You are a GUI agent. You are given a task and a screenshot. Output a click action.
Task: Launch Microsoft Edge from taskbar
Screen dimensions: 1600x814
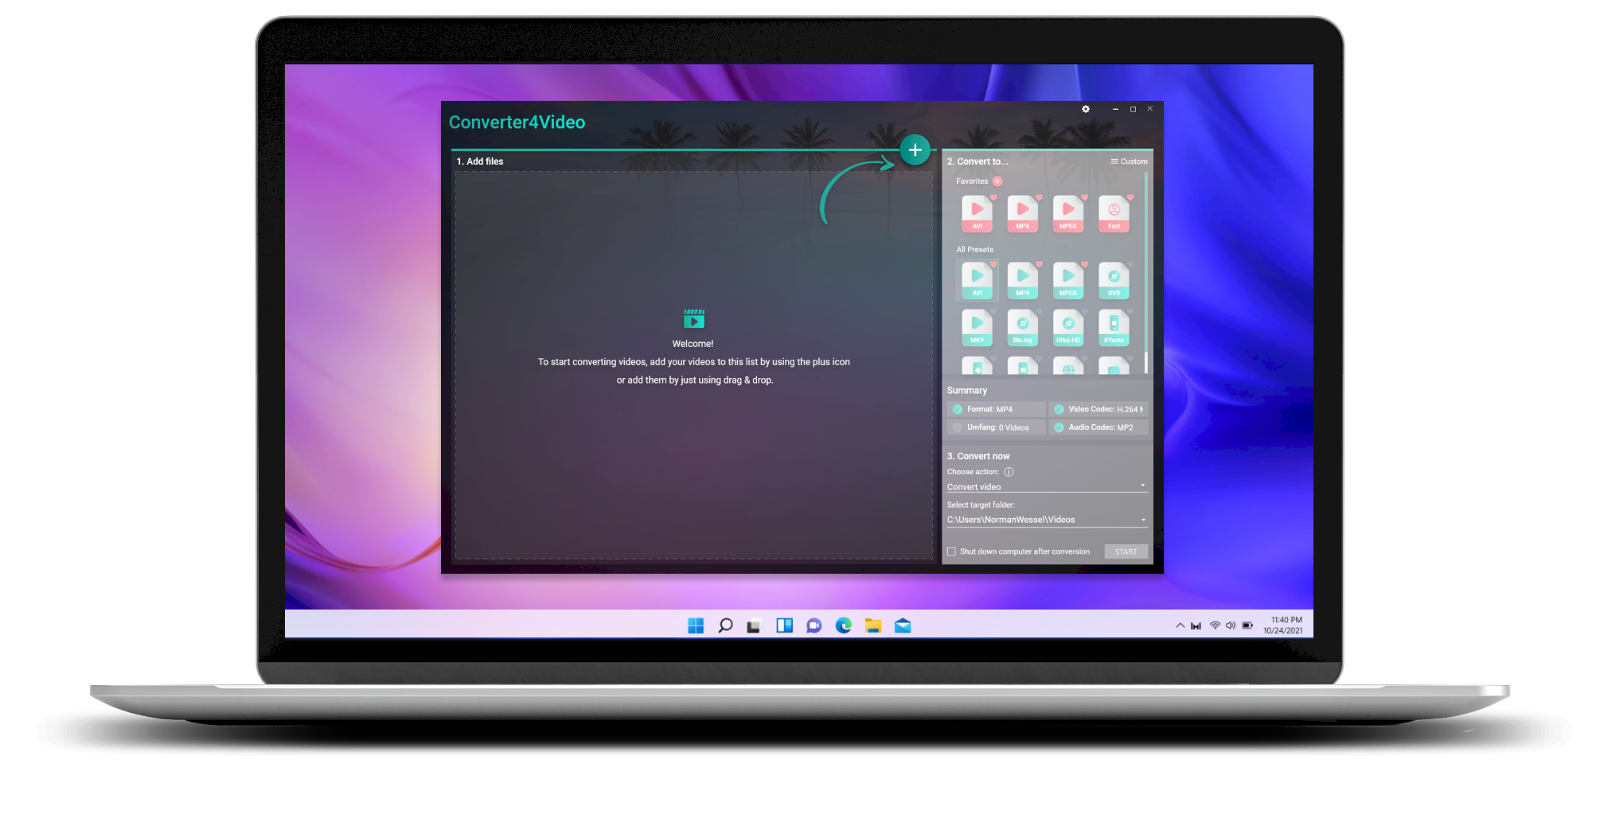(x=844, y=625)
